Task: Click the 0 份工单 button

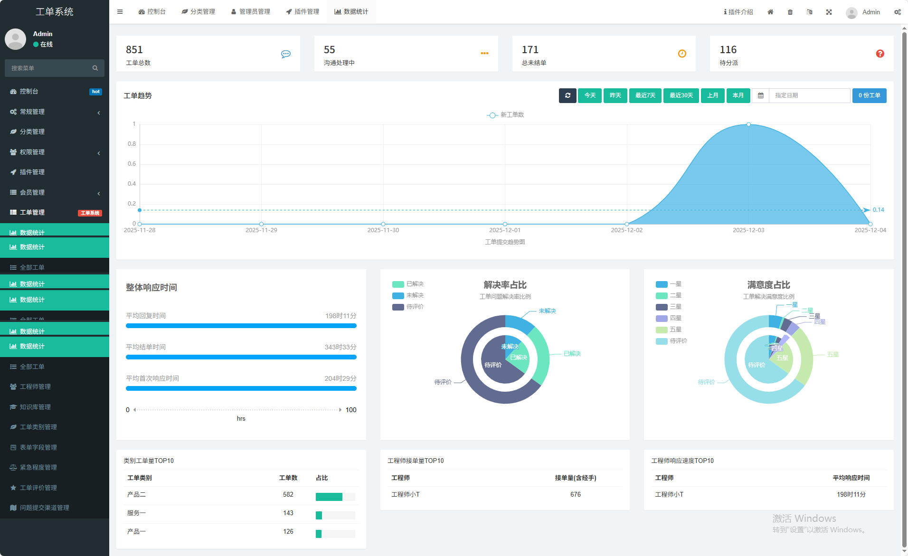Action: click(x=869, y=95)
